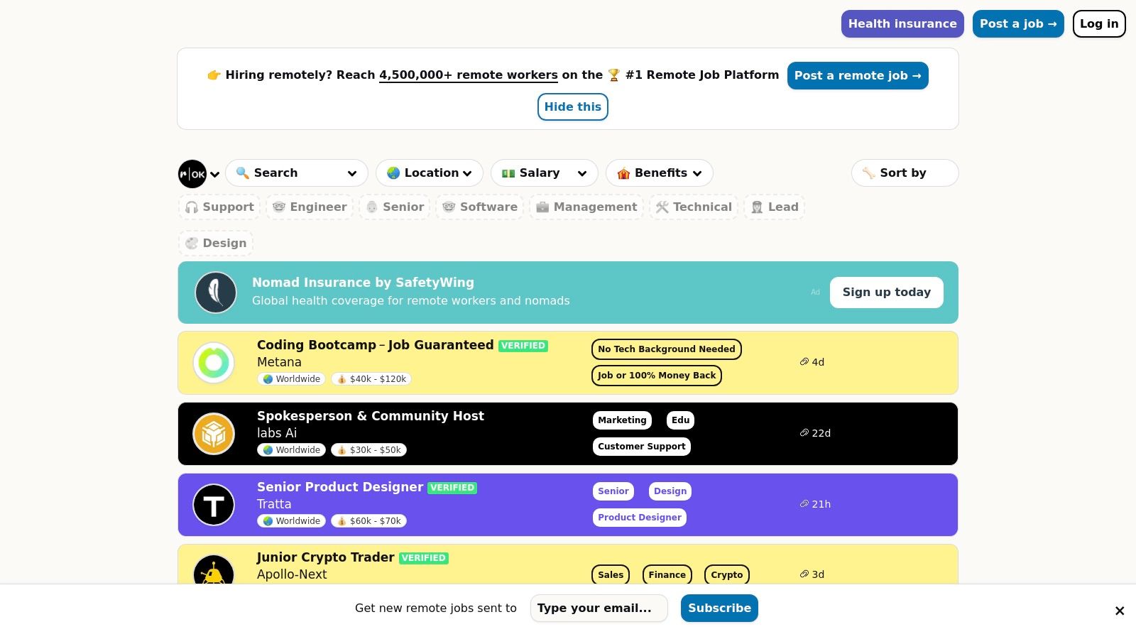
Task: Filter jobs by Engineer tag
Action: pos(310,207)
